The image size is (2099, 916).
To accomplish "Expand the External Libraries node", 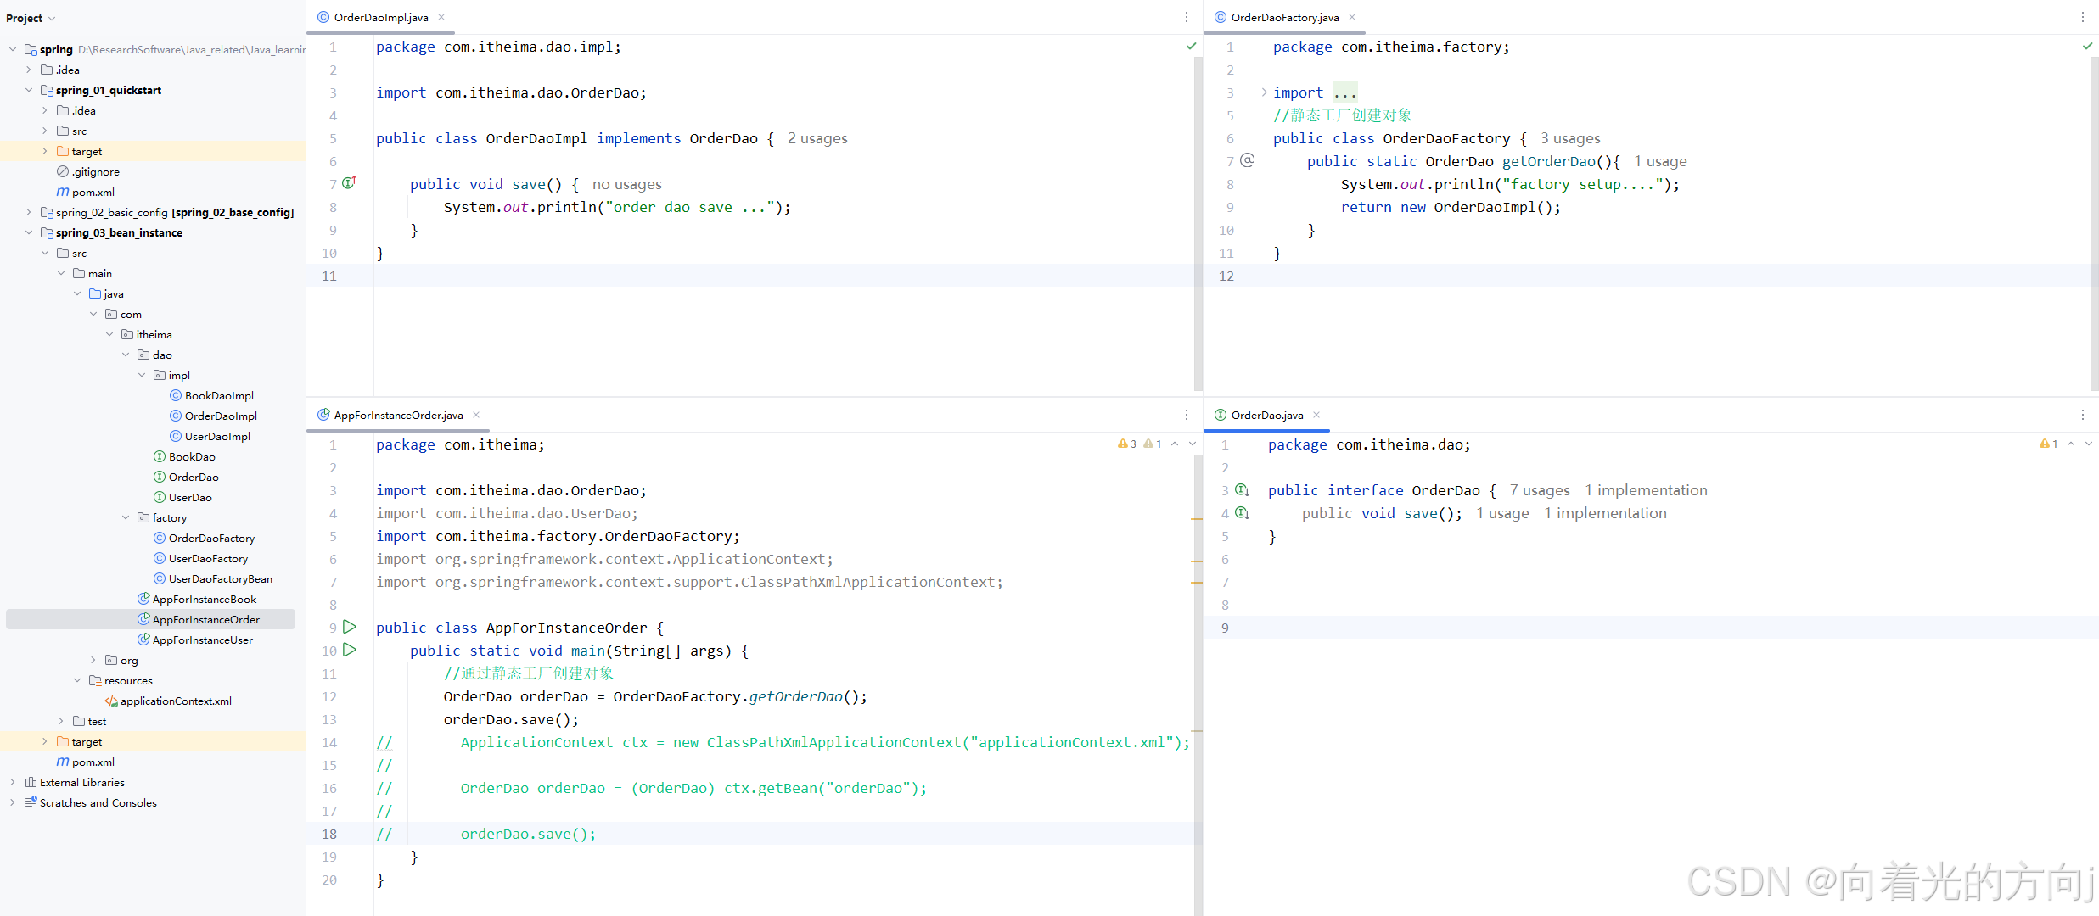I will (12, 782).
